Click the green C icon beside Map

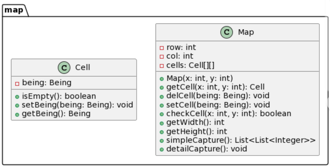pos(226,33)
